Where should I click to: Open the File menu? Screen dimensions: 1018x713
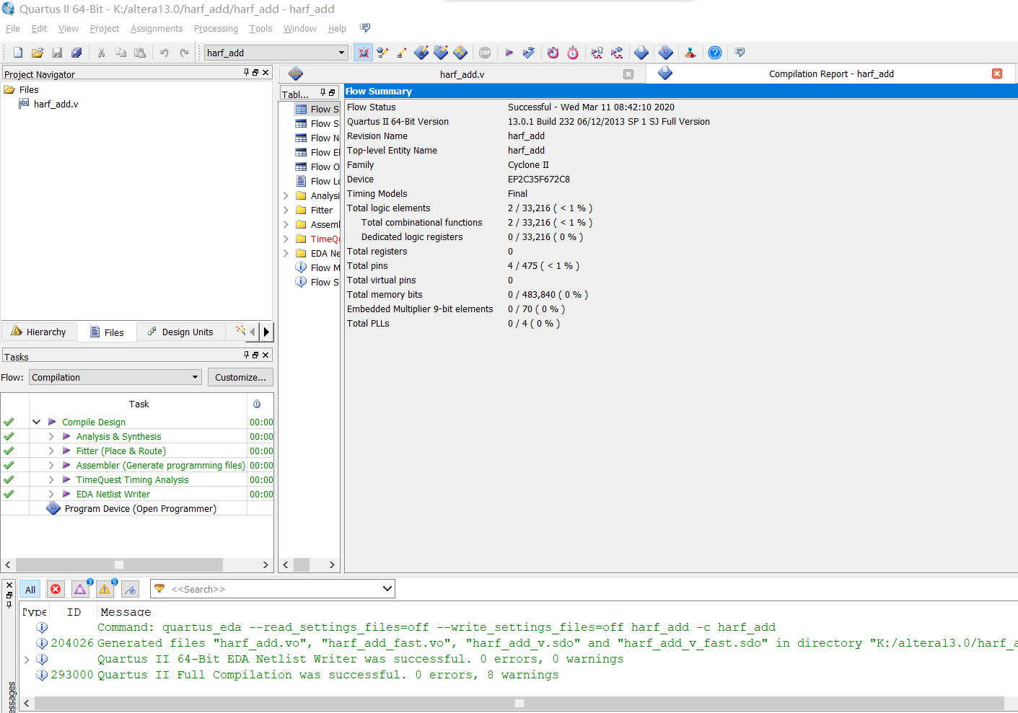pos(13,29)
